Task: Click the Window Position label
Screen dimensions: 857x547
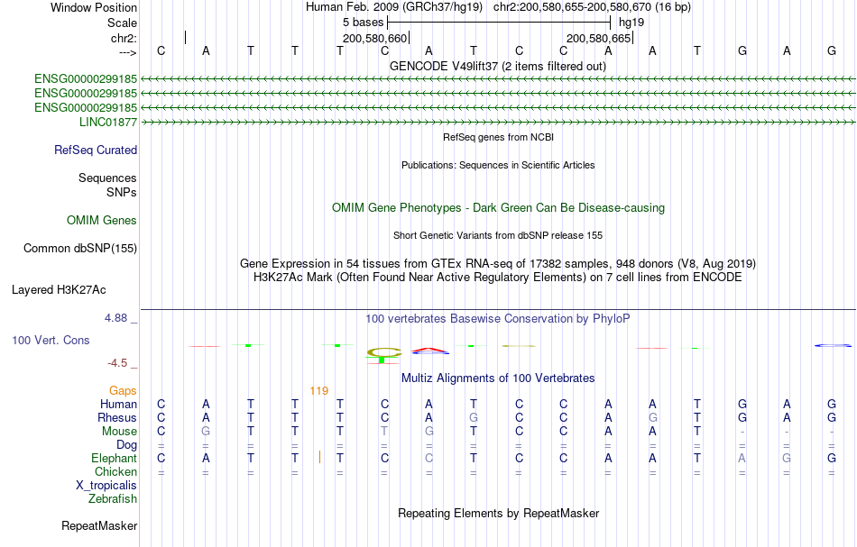Action: coord(94,7)
